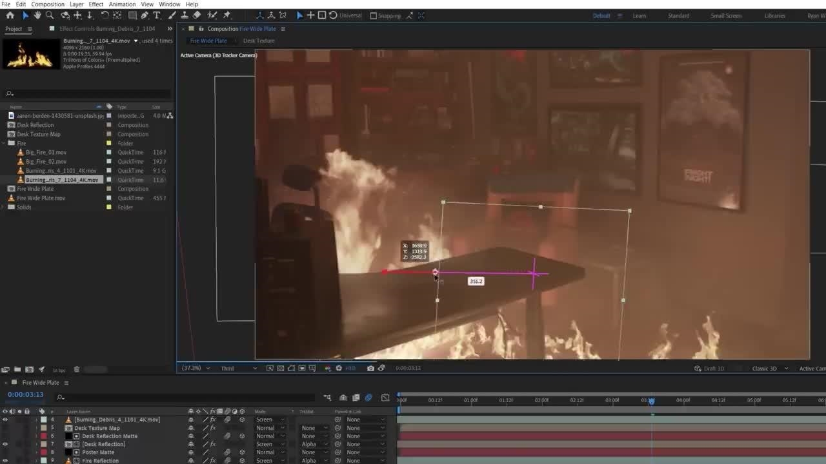Switch to the Desk Texture tab
Screen dimensions: 826x464
[x=259, y=41]
